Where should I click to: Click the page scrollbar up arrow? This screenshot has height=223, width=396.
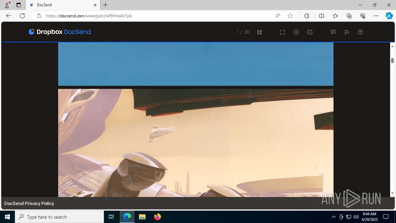[392, 46]
